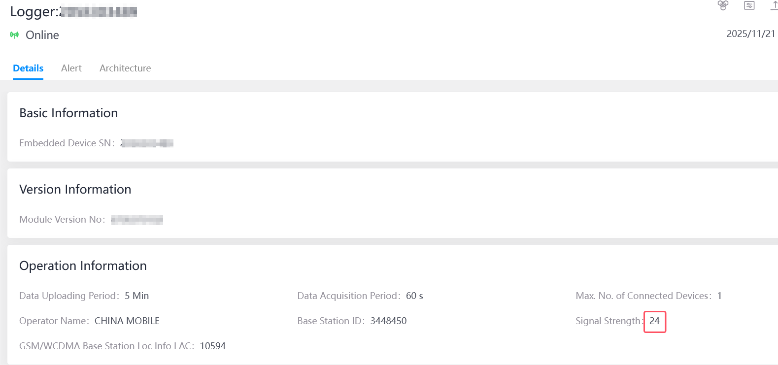
Task: Click the Base Station ID value 3448450
Action: tap(388, 321)
